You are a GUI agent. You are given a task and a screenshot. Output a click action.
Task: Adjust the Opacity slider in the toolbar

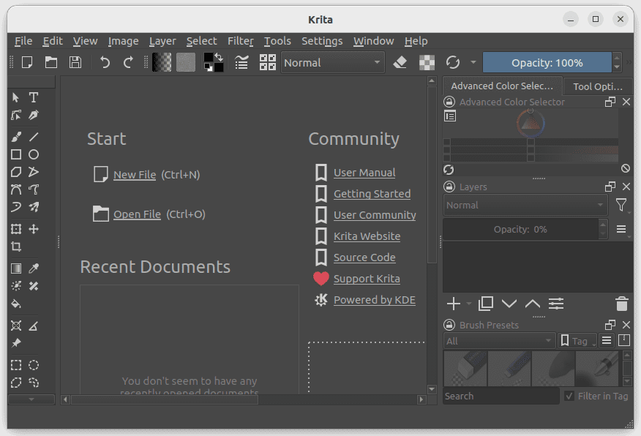pos(549,63)
